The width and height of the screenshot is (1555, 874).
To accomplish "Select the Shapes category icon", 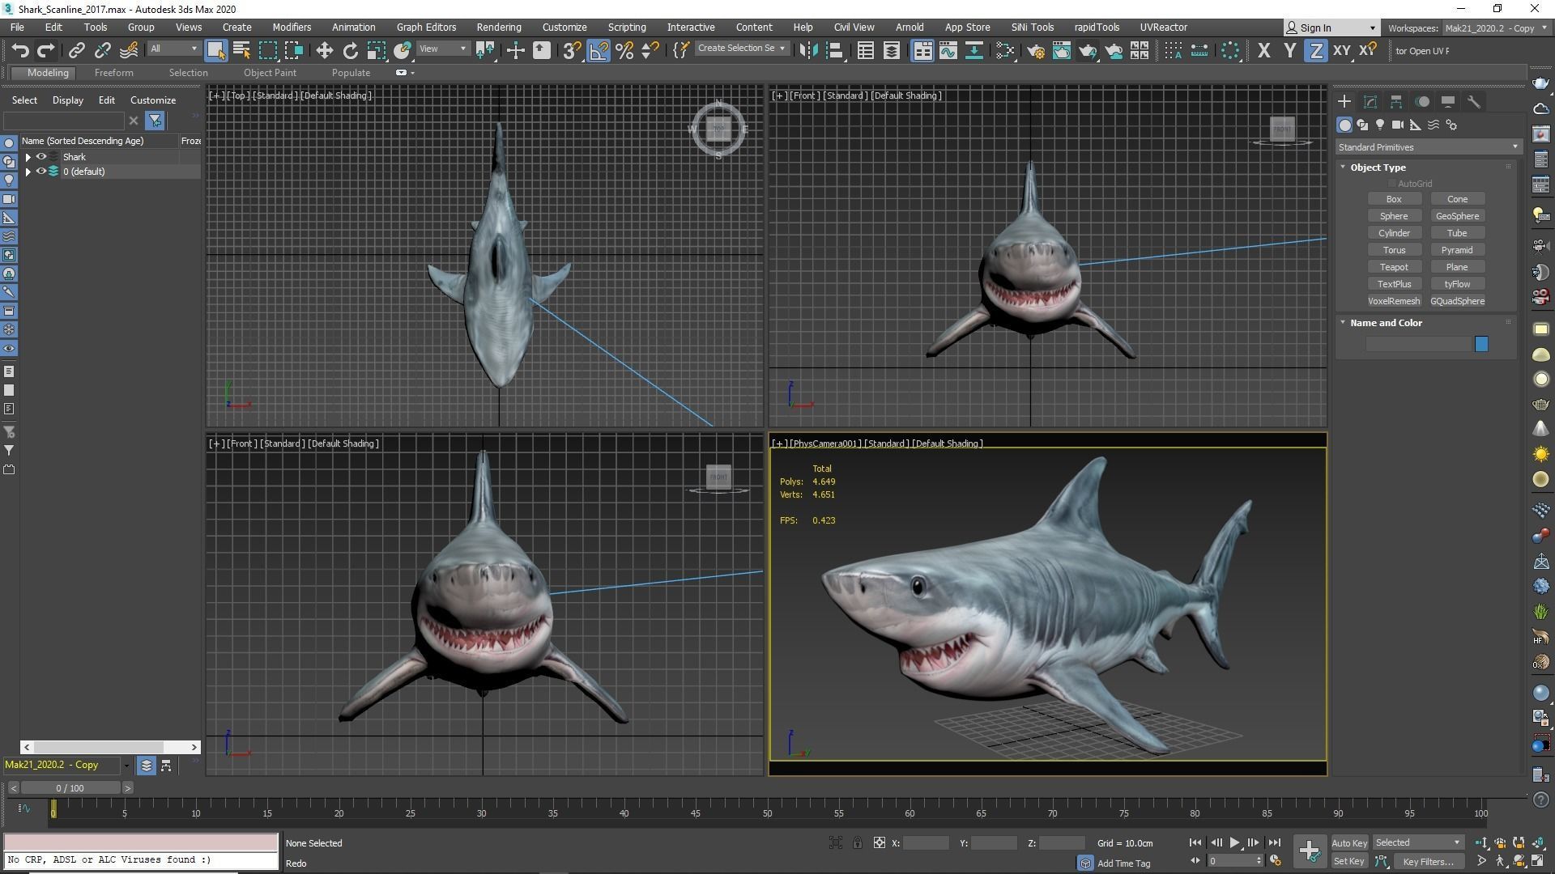I will (x=1362, y=125).
